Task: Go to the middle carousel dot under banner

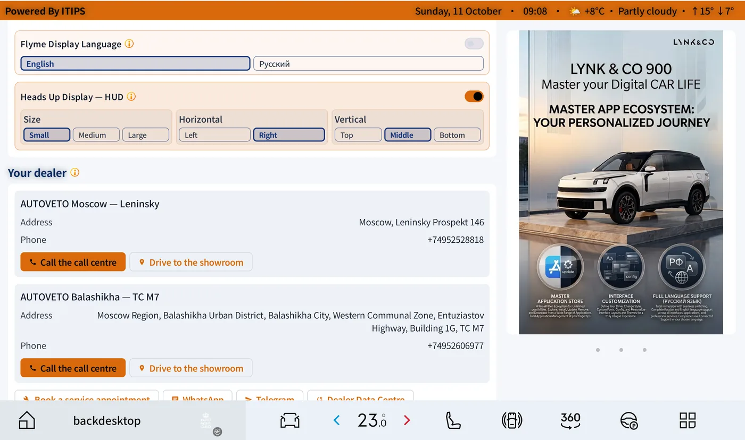Action: tap(621, 350)
